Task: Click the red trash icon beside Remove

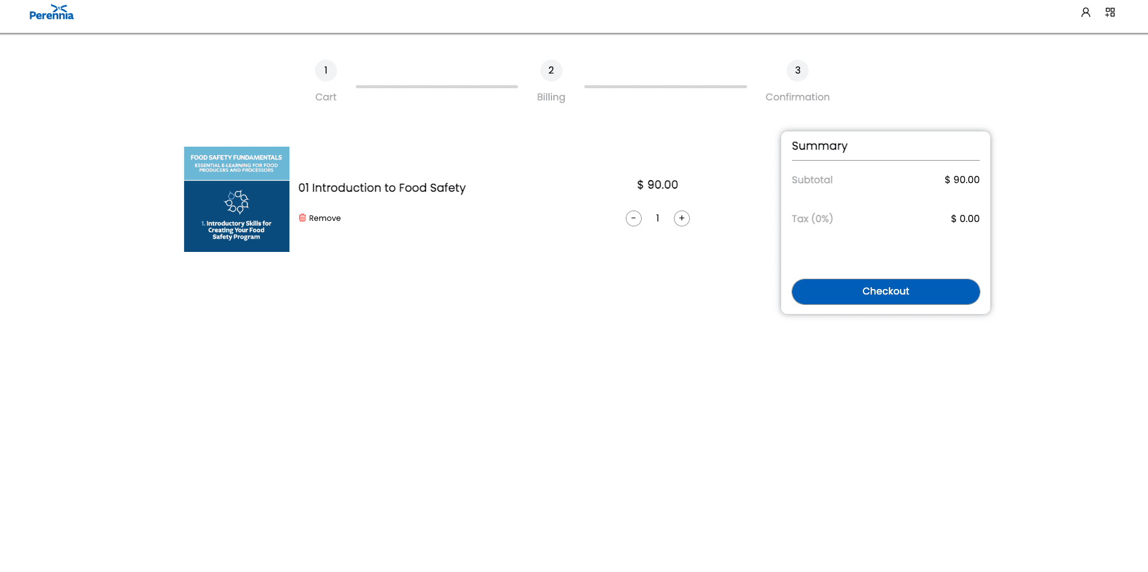Action: click(302, 218)
